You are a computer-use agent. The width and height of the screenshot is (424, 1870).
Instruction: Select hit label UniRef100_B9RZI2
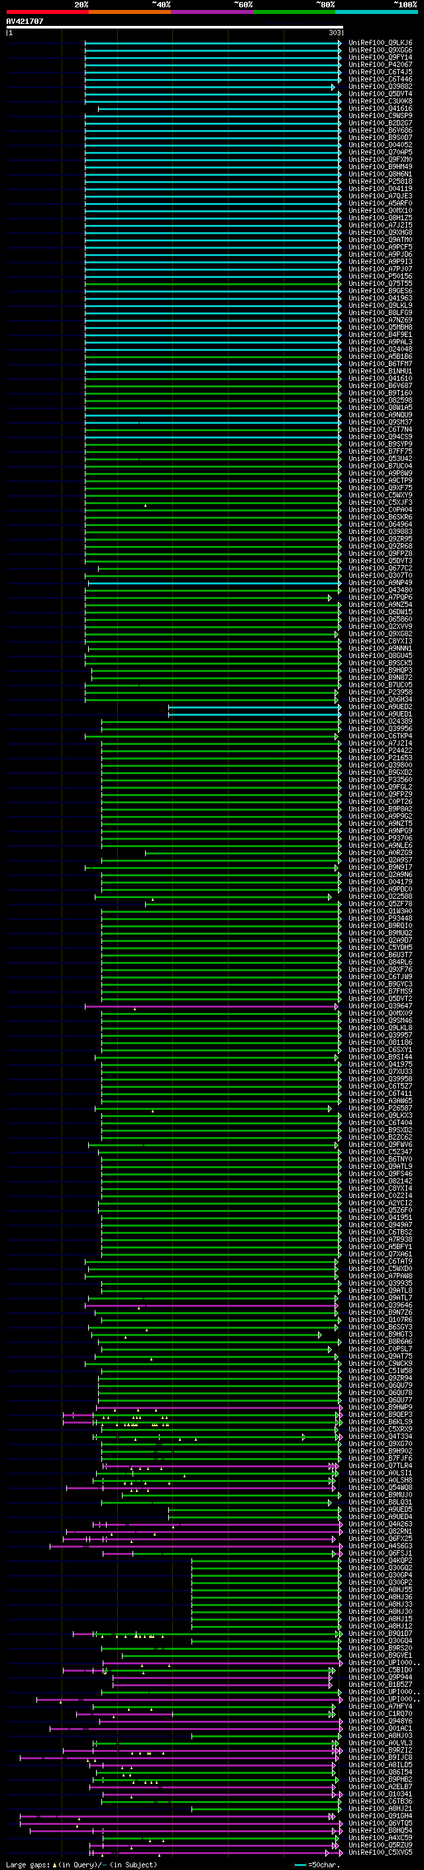coord(380,1750)
